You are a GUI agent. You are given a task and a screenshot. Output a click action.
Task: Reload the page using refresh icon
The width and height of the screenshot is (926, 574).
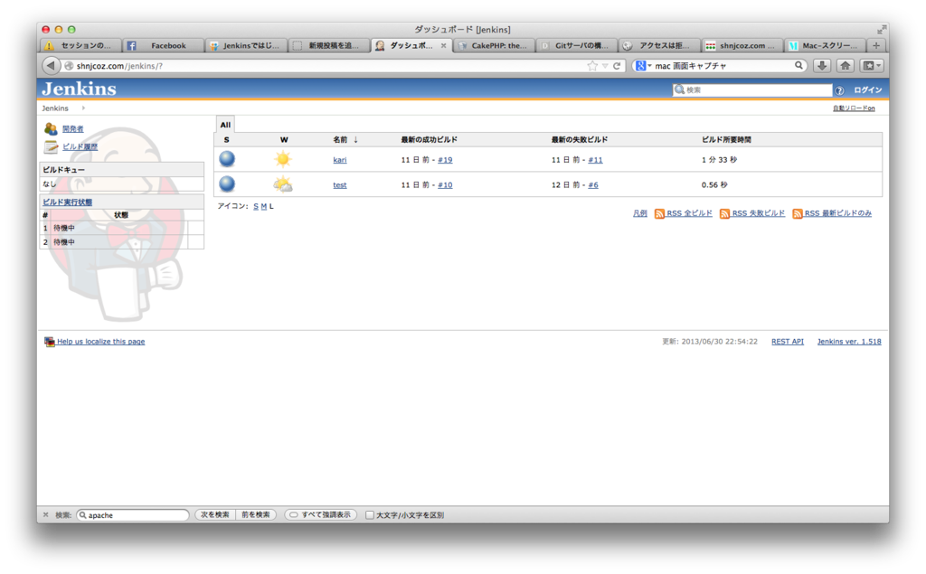[617, 66]
